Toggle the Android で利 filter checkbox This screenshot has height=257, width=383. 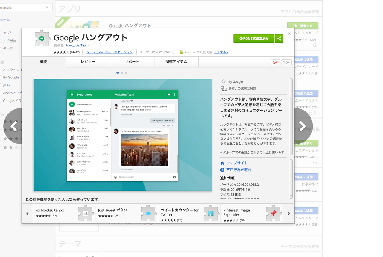click(0, 93)
